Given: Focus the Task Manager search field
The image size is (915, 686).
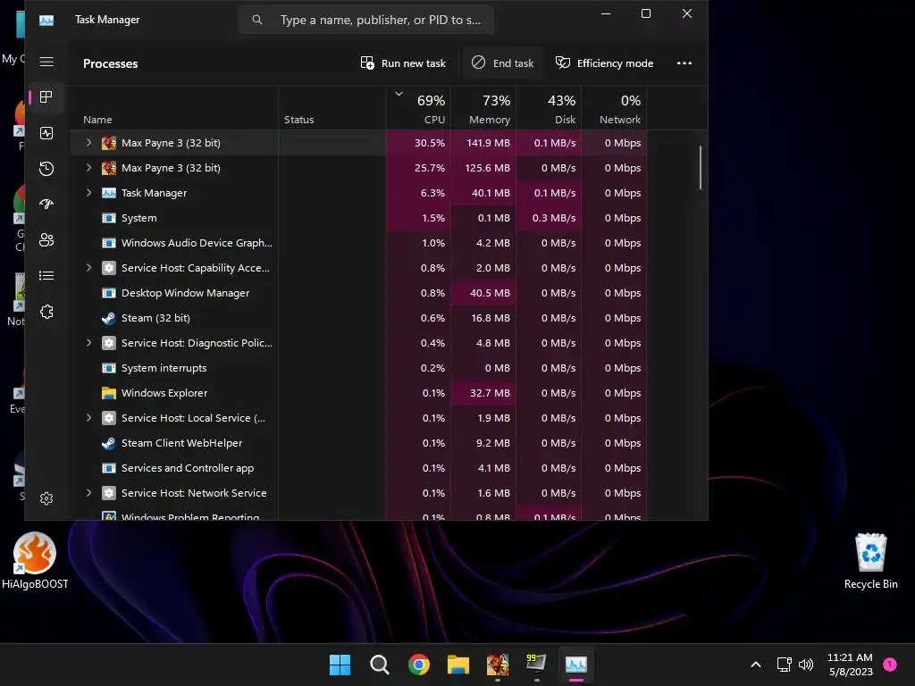Looking at the screenshot, I should 366,20.
